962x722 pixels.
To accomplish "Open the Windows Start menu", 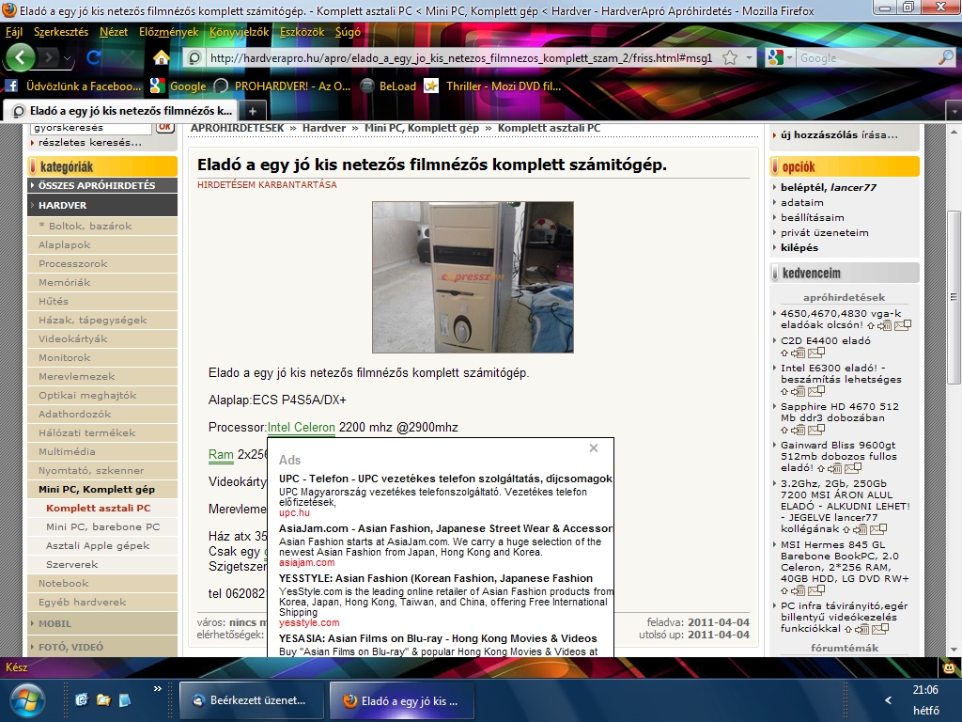I will (x=26, y=700).
